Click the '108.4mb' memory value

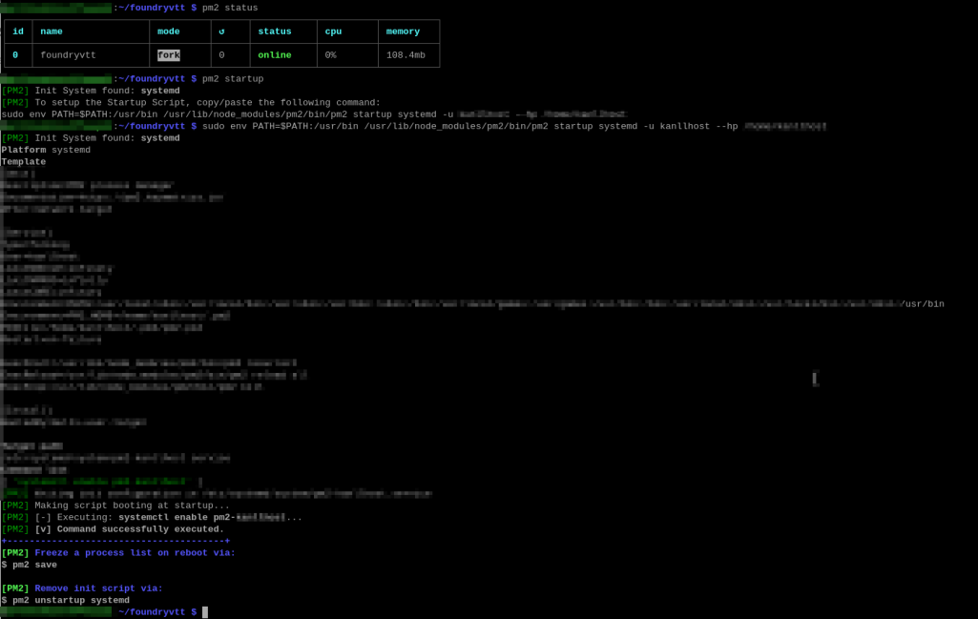pyautogui.click(x=406, y=55)
